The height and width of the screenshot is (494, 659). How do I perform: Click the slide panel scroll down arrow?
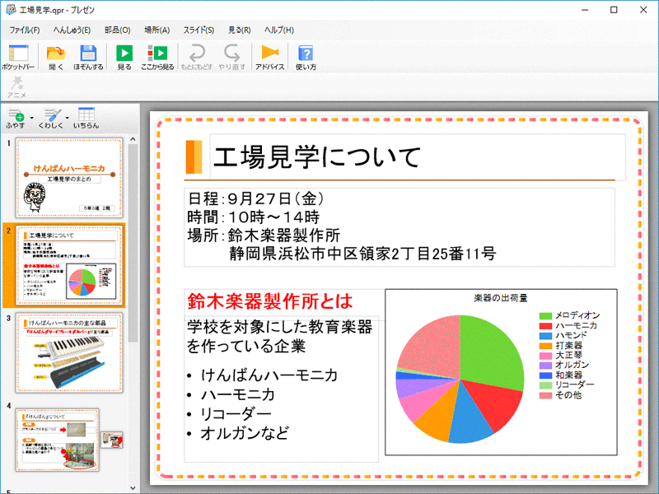click(133, 488)
